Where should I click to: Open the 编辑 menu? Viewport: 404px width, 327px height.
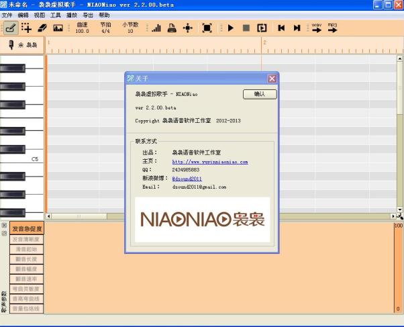(23, 15)
